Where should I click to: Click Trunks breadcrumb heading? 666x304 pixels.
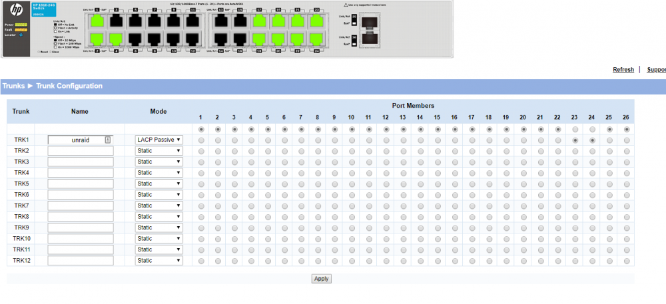pyautogui.click(x=13, y=86)
